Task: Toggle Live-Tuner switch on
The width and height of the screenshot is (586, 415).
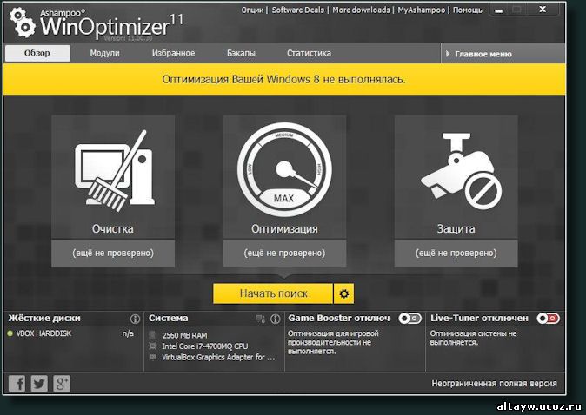Action: click(548, 319)
